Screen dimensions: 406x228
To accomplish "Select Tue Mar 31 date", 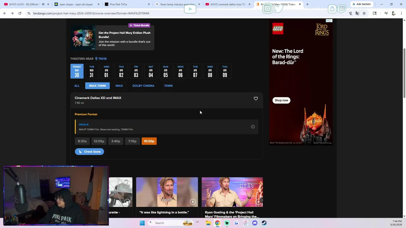I will point(91,71).
